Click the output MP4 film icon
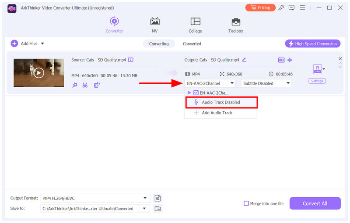Image resolution: width=350 pixels, height=223 pixels. click(188, 74)
